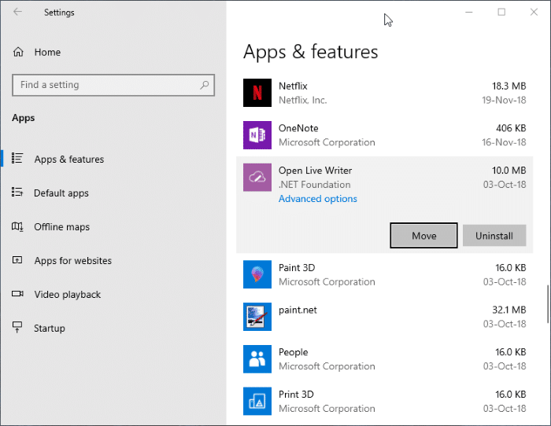Open the Offline maps section

click(61, 227)
